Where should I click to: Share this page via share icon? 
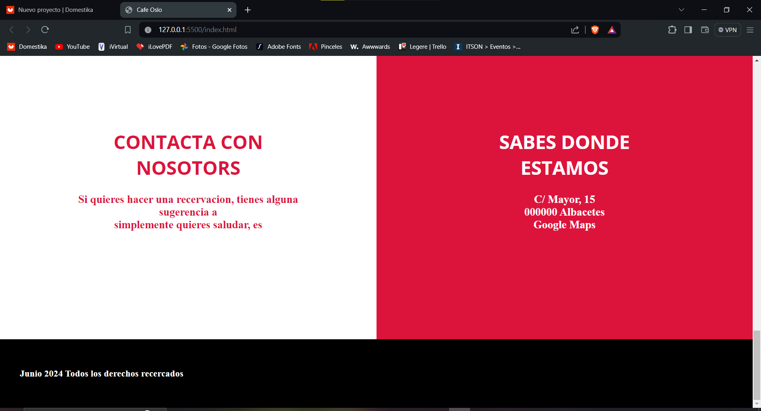pyautogui.click(x=575, y=30)
